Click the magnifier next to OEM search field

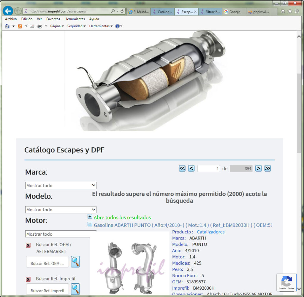pyautogui.click(x=75, y=262)
